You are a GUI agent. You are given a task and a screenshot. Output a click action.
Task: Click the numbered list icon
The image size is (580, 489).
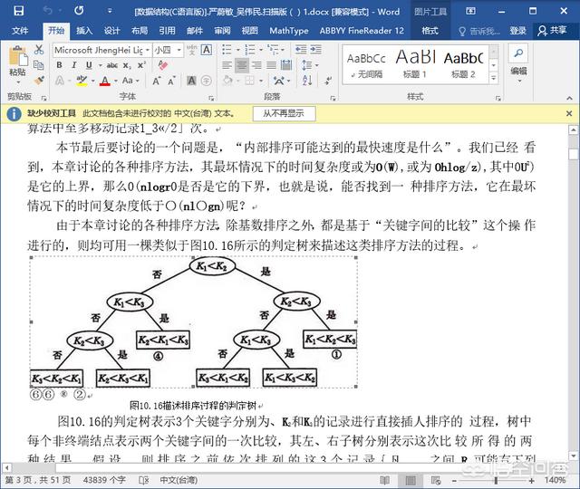pos(250,50)
